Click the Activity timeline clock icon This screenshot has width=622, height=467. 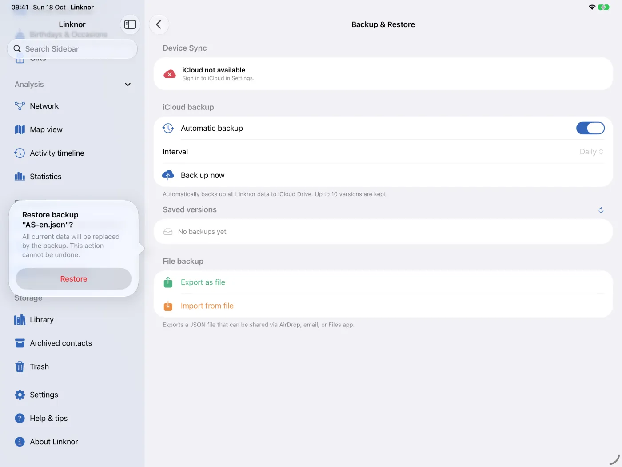(20, 153)
